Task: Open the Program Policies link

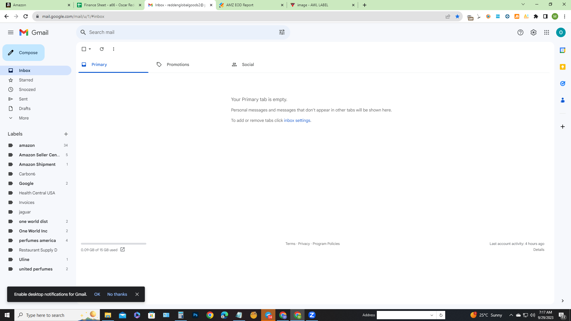Action: (x=326, y=244)
